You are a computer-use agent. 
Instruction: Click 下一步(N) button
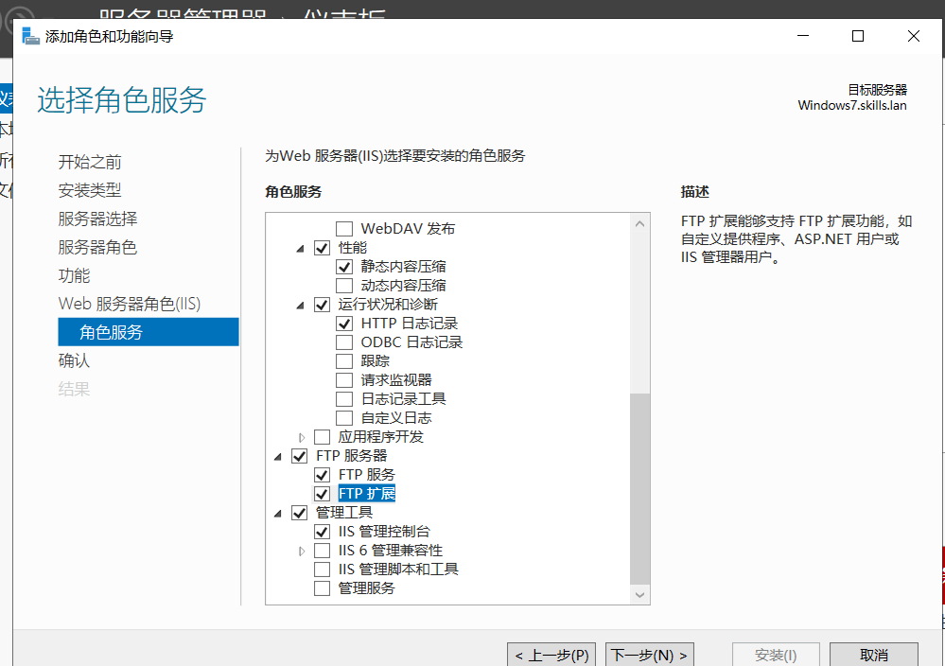[x=650, y=655]
